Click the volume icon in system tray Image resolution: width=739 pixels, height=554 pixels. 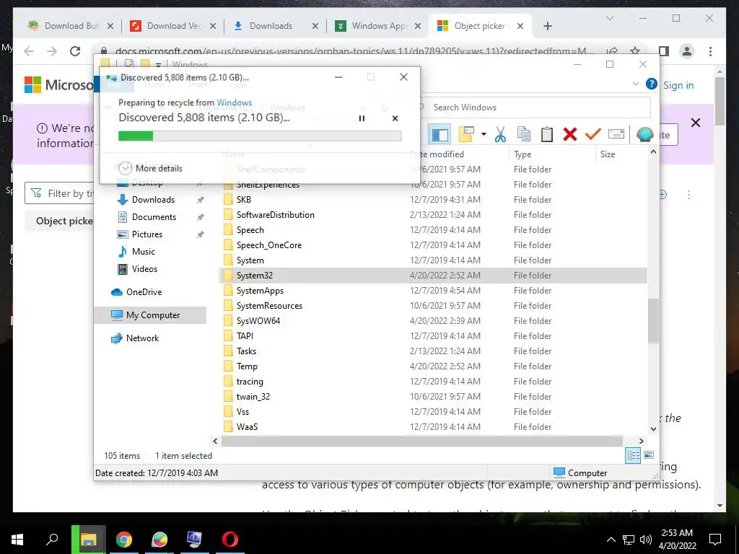point(646,540)
